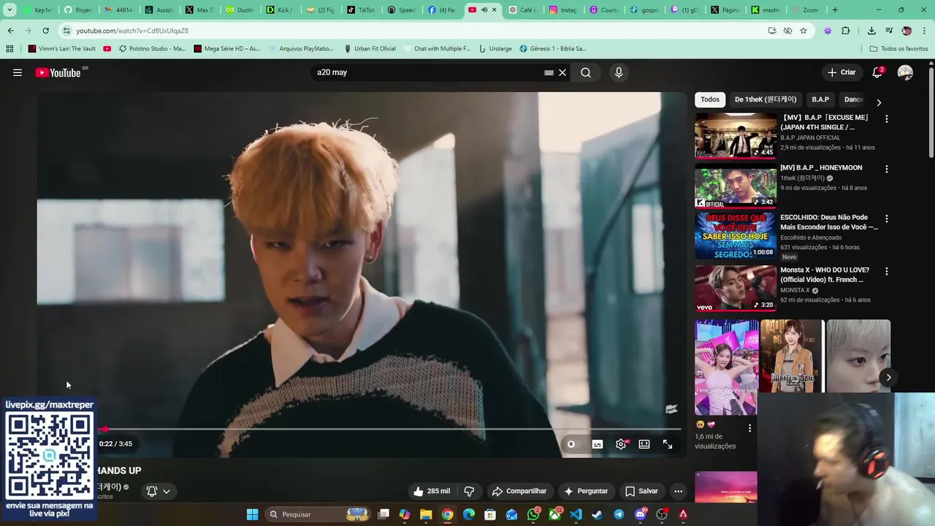Screen dimensions: 935x526
Task: Start voice search with the microphone icon
Action: tap(619, 72)
